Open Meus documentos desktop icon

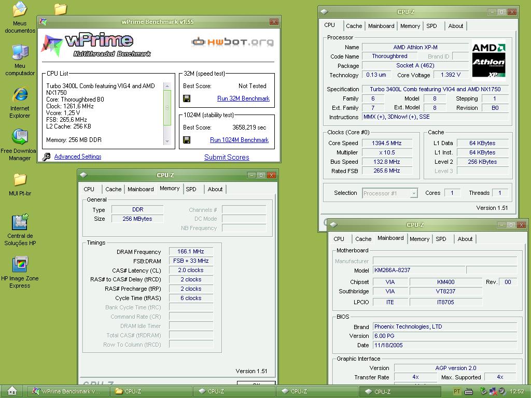click(20, 17)
